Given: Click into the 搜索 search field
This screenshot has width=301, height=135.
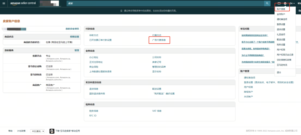Looking at the screenshot, I should click(x=165, y=3).
